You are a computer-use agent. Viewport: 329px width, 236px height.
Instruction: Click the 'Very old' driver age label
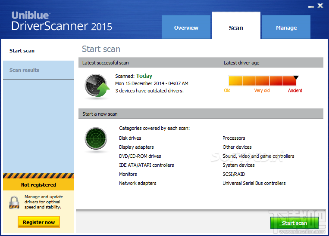pos(262,90)
